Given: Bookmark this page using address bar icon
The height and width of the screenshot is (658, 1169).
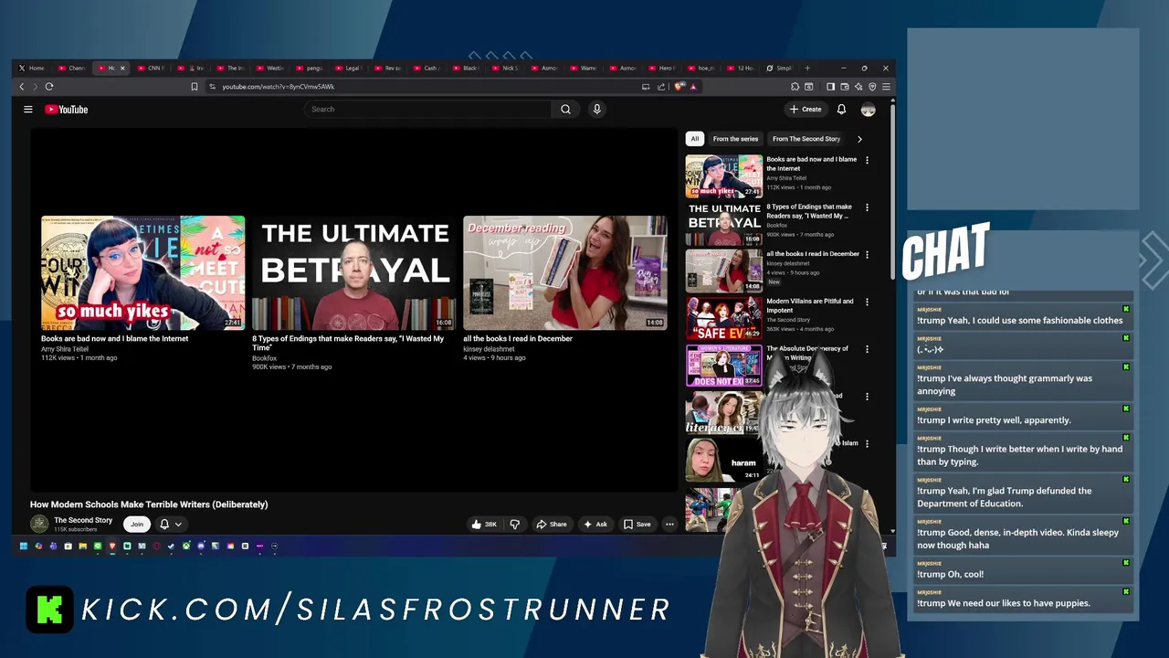Looking at the screenshot, I should tap(195, 87).
